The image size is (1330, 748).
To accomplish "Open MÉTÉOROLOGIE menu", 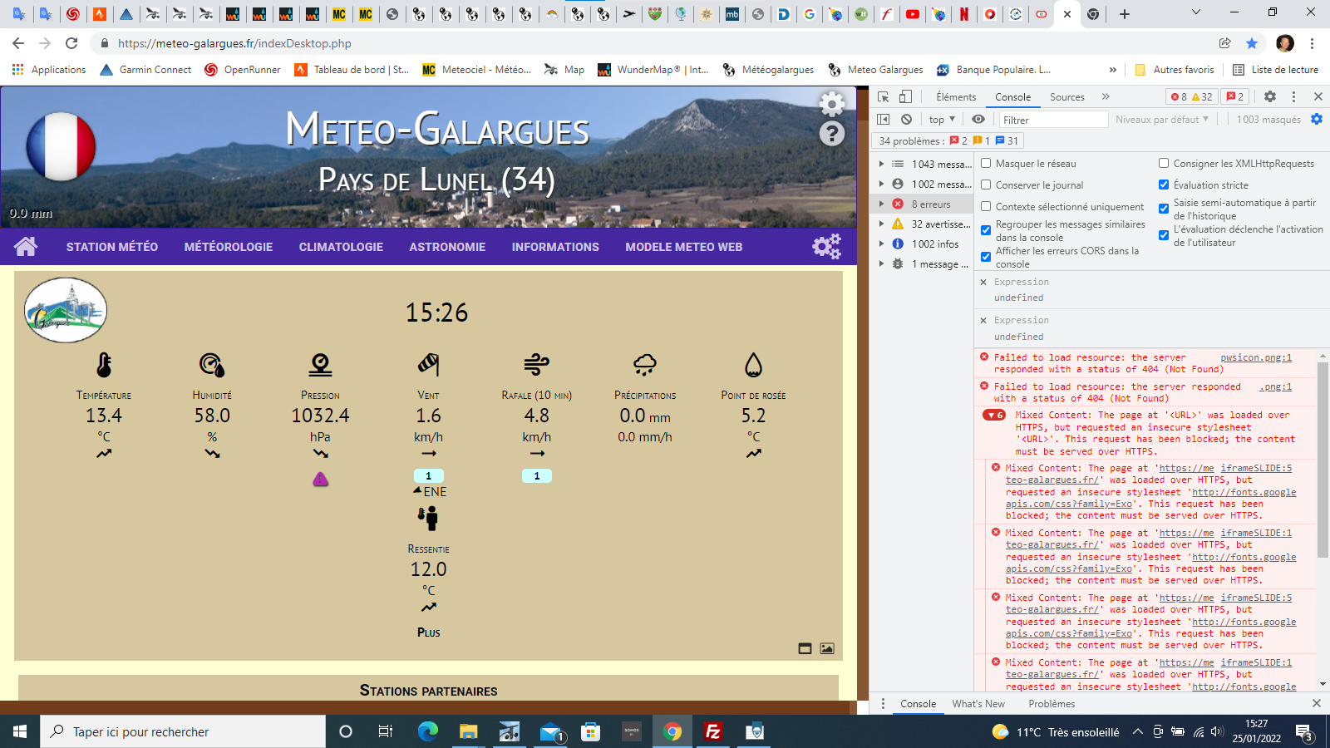I will (x=229, y=247).
